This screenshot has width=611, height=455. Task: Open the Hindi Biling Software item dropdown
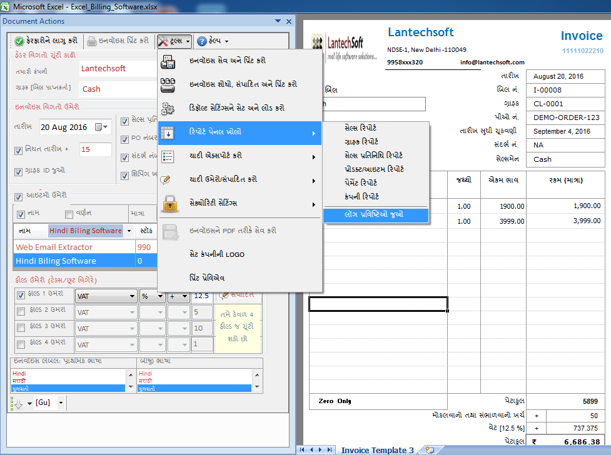point(129,231)
